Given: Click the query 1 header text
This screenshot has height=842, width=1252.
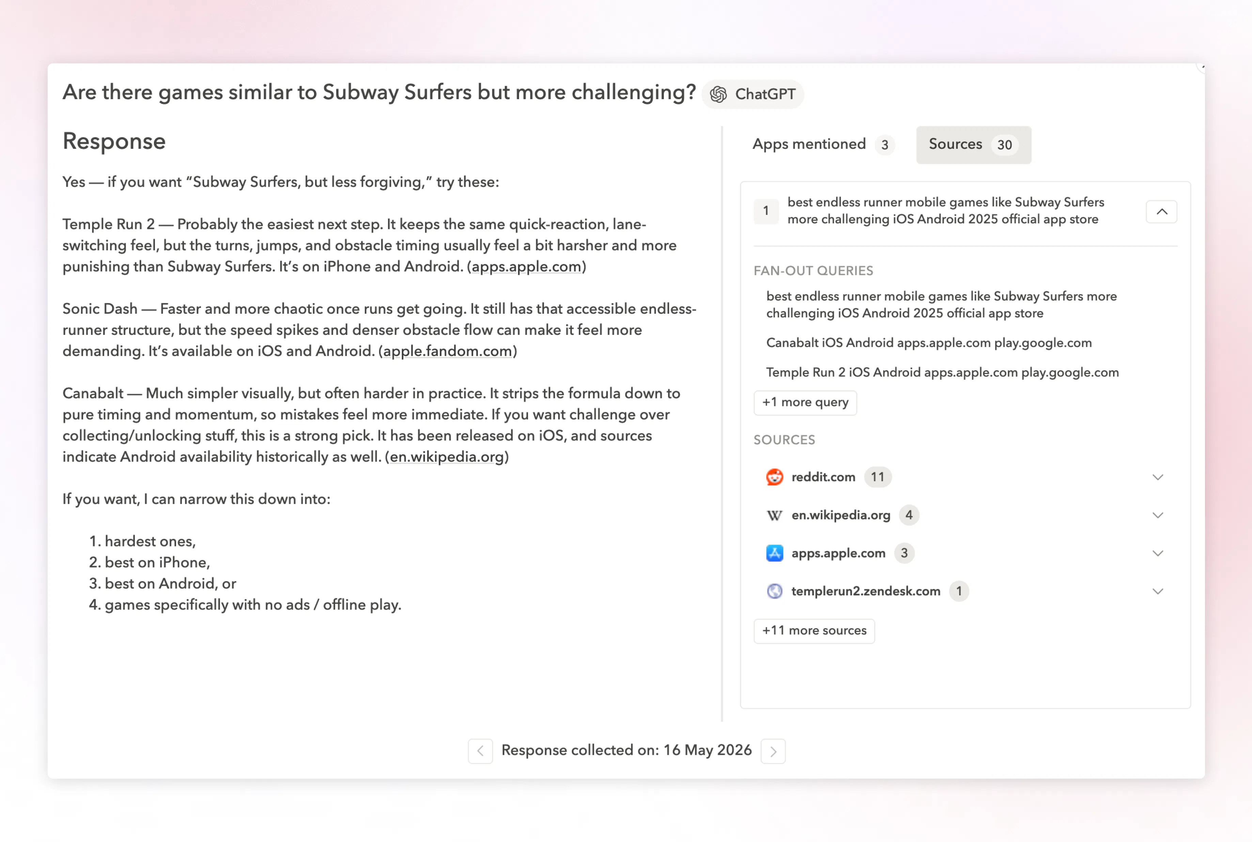Looking at the screenshot, I should tap(946, 211).
